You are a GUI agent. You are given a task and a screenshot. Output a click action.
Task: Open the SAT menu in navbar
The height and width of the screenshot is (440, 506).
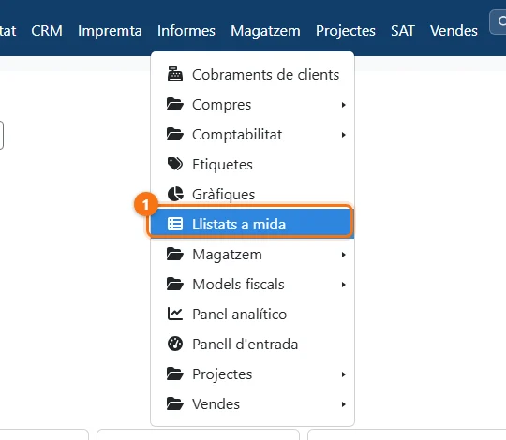[x=403, y=31]
